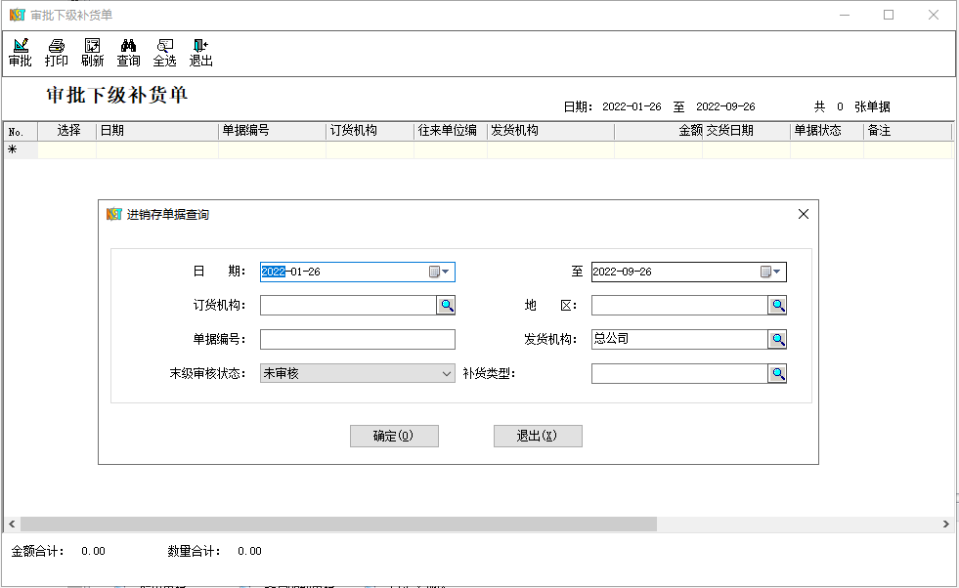
Task: Click the horizontal scrollbar right arrow
Action: 945,525
